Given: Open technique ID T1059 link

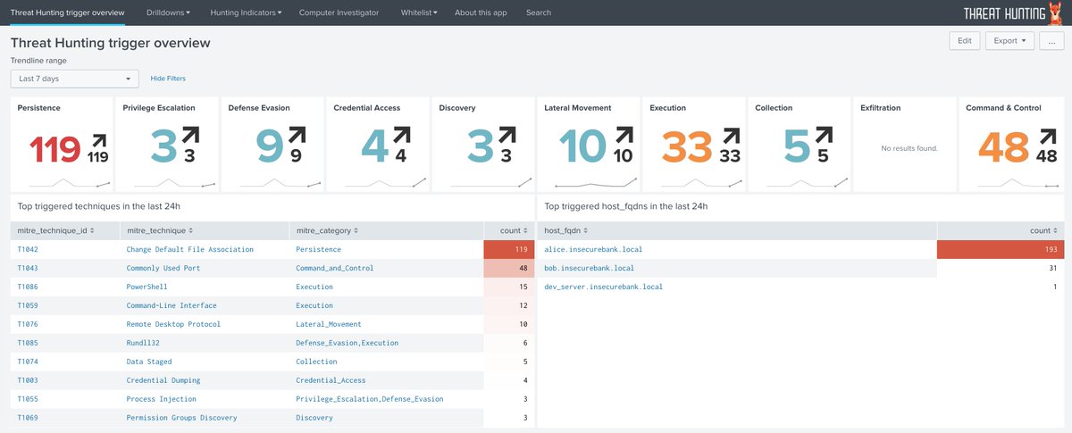Looking at the screenshot, I should pos(29,305).
